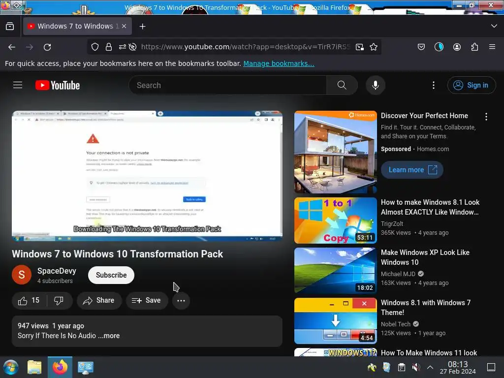The height and width of the screenshot is (378, 504).
Task: Show hidden system tray icons arrow
Action: pos(430,367)
